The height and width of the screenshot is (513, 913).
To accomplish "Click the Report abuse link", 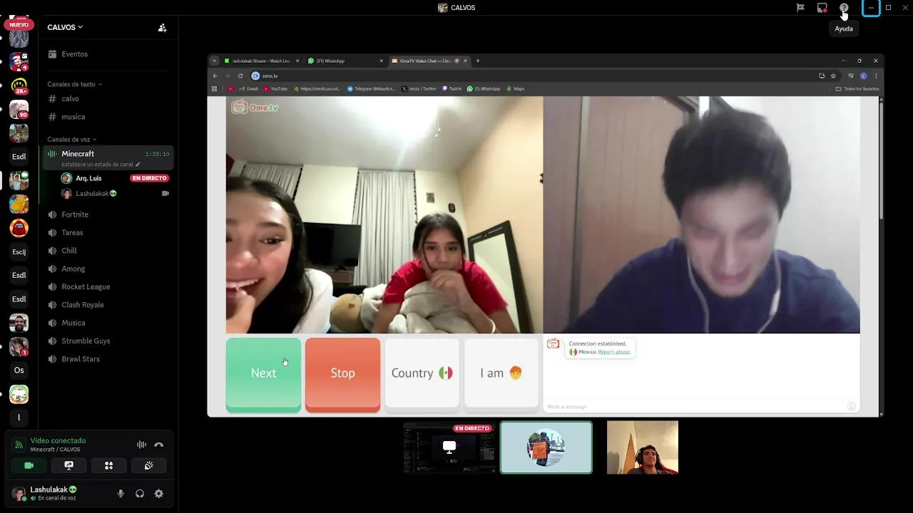I will (x=614, y=352).
